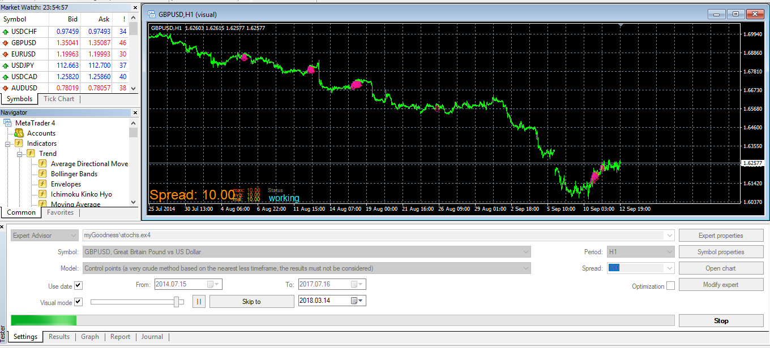Screen dimensions: 770x348
Task: Open the Model dropdown showing Control points
Action: click(x=526, y=268)
